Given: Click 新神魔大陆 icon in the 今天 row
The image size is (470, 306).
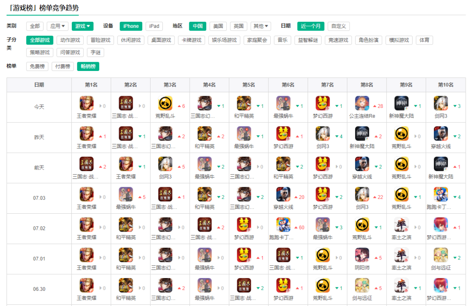Looking at the screenshot, I should (401, 104).
